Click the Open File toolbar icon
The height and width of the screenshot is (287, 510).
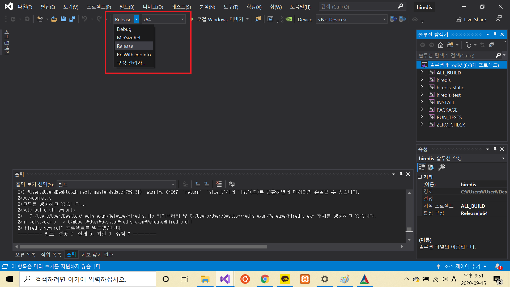[54, 19]
